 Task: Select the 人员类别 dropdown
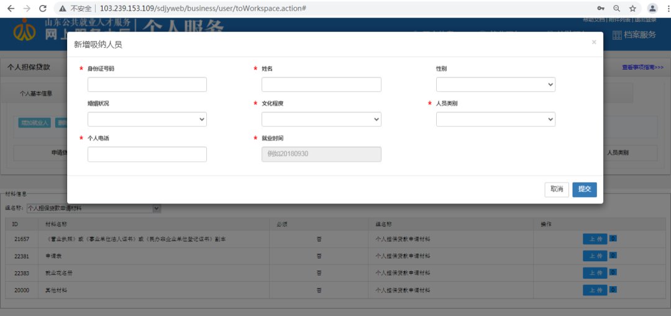[495, 119]
